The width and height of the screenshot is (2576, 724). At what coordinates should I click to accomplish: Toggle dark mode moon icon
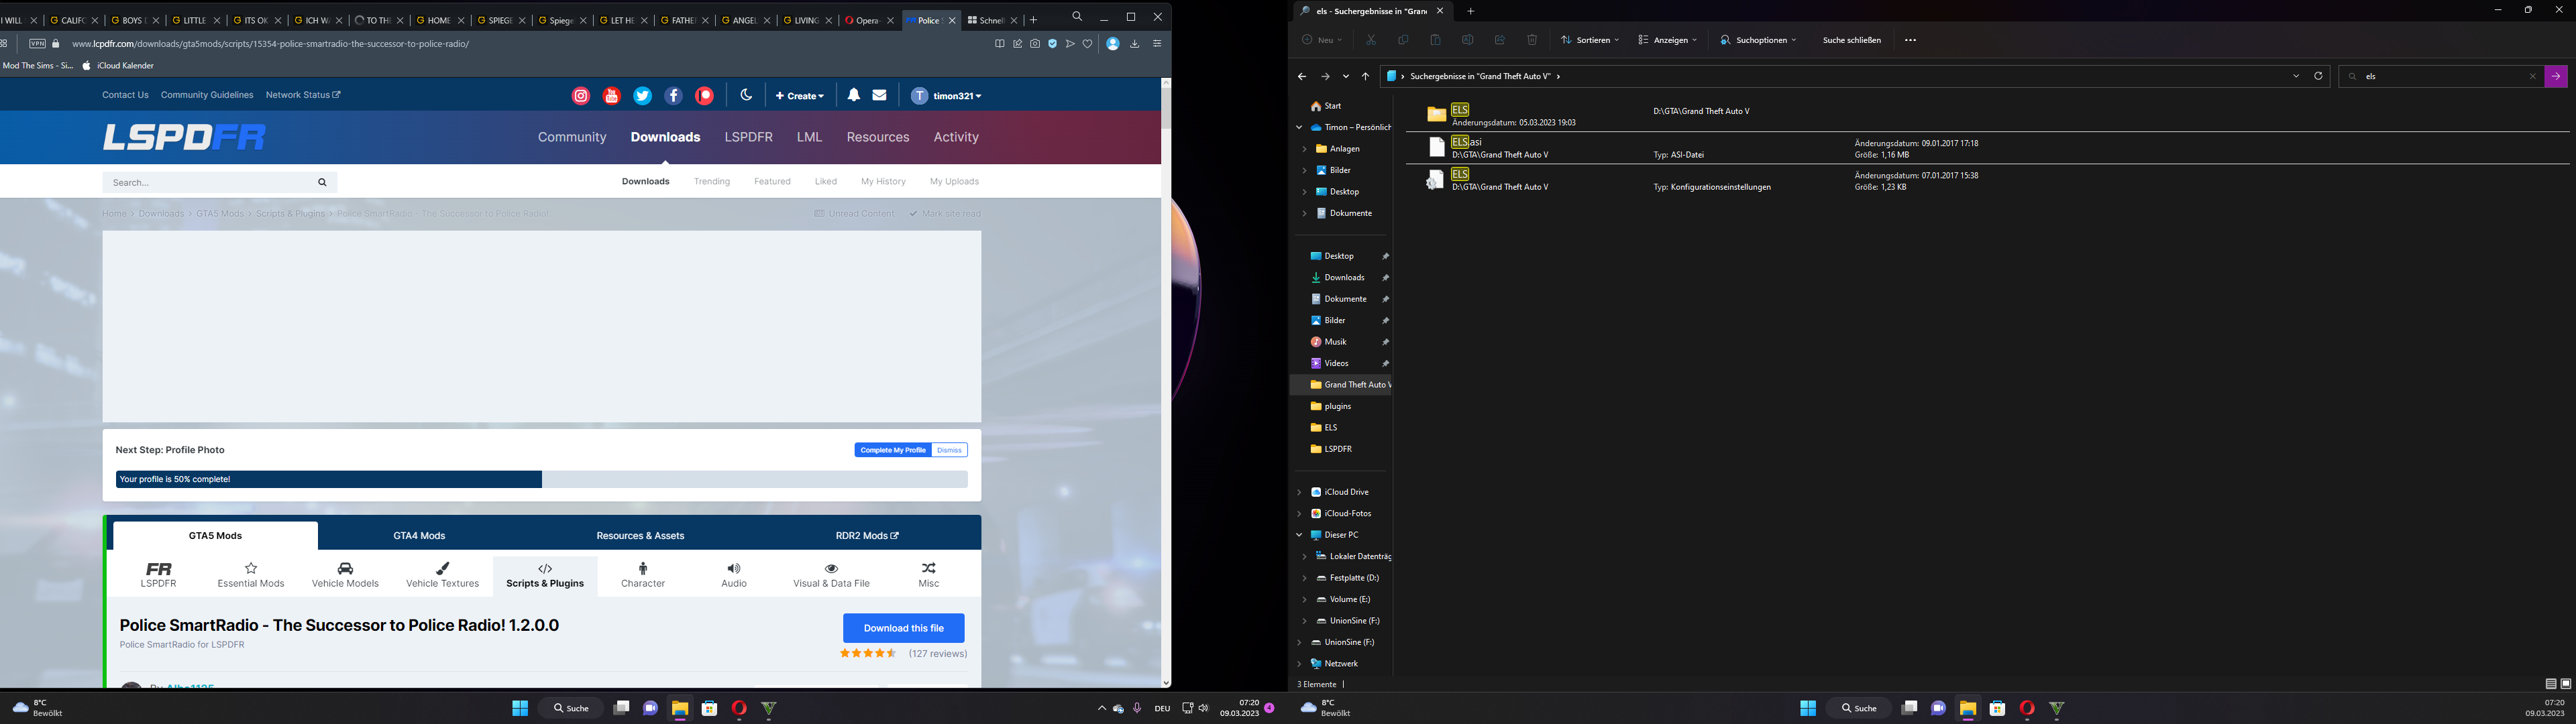(746, 95)
